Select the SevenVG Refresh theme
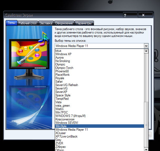 (x=99, y=85)
